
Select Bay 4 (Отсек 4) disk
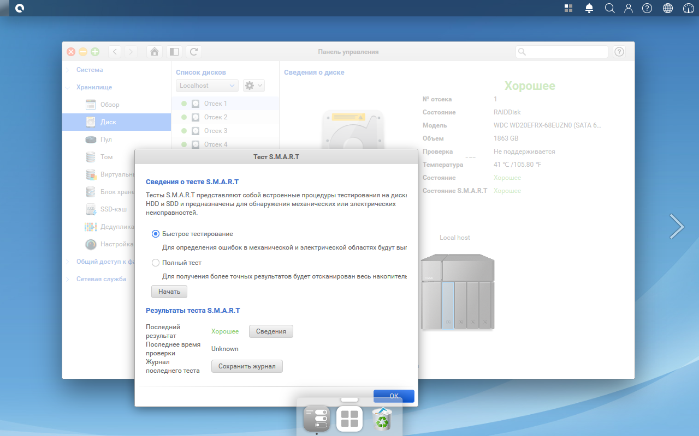pos(225,144)
